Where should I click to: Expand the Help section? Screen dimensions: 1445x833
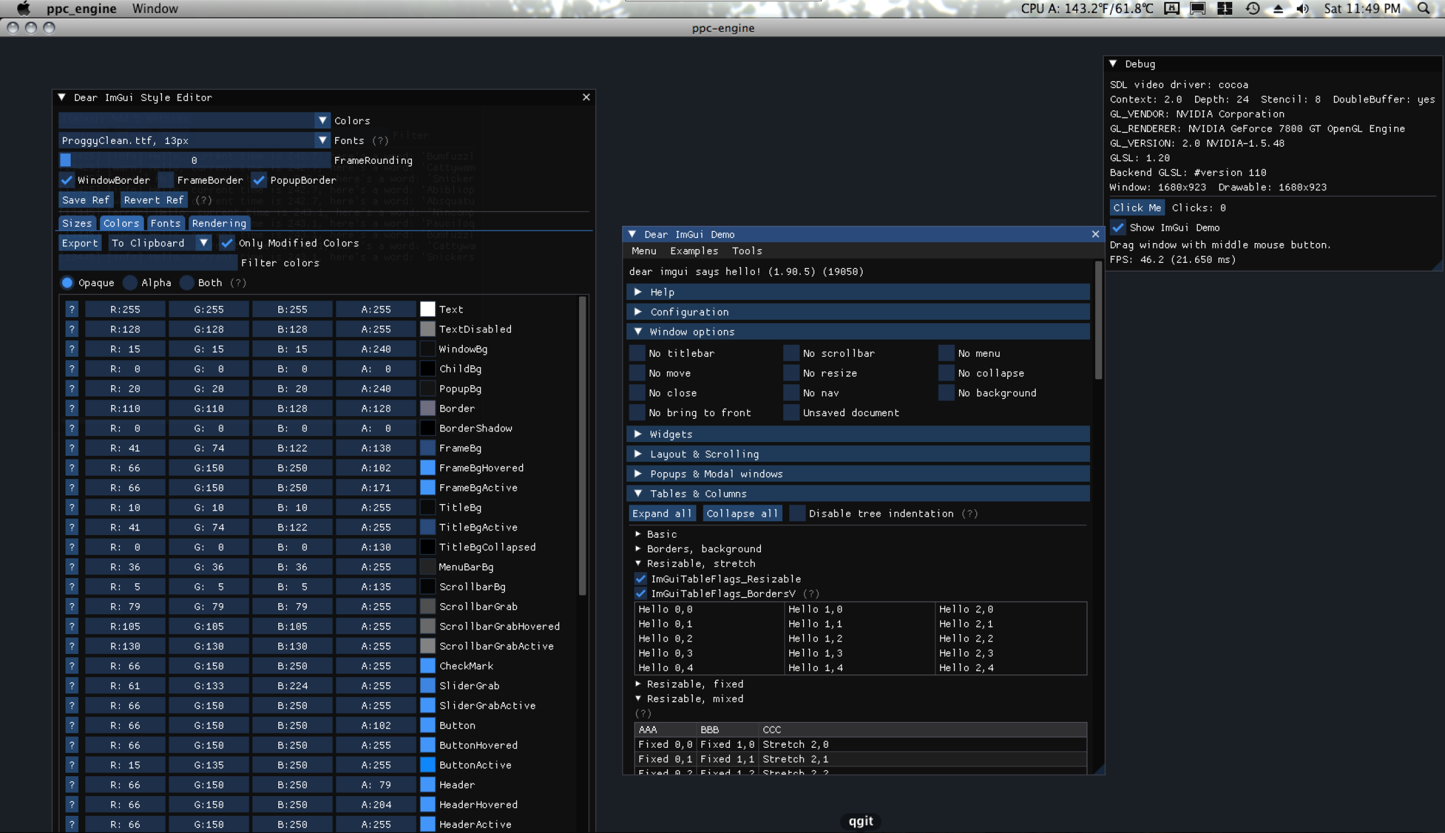[x=859, y=292]
